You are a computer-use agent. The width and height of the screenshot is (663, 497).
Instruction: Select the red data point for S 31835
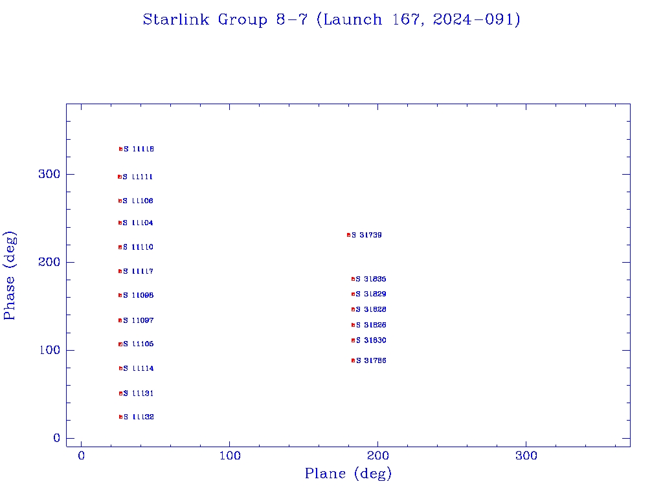353,279
